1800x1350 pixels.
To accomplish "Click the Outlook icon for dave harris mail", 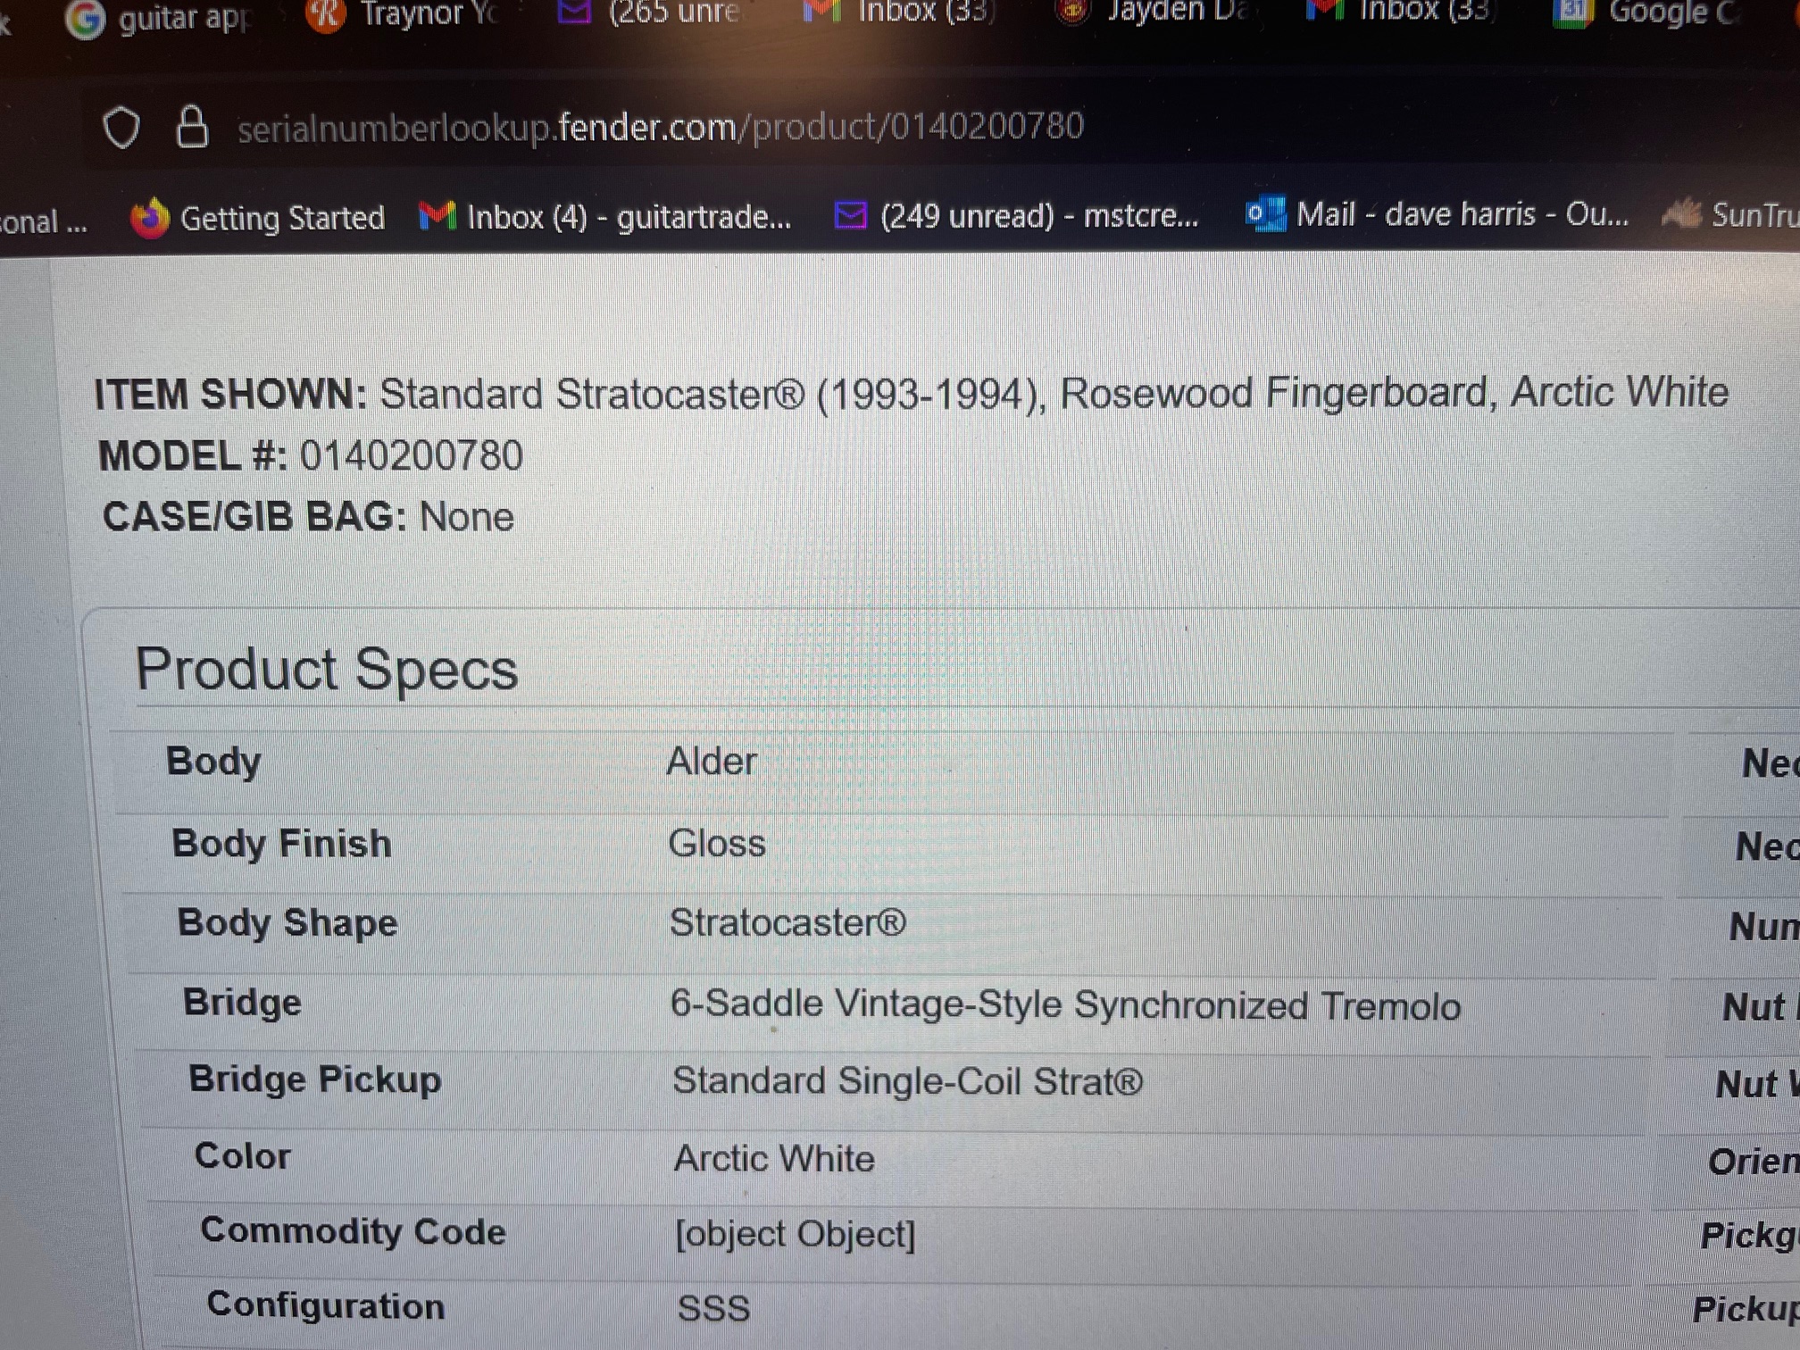I will click(1265, 214).
